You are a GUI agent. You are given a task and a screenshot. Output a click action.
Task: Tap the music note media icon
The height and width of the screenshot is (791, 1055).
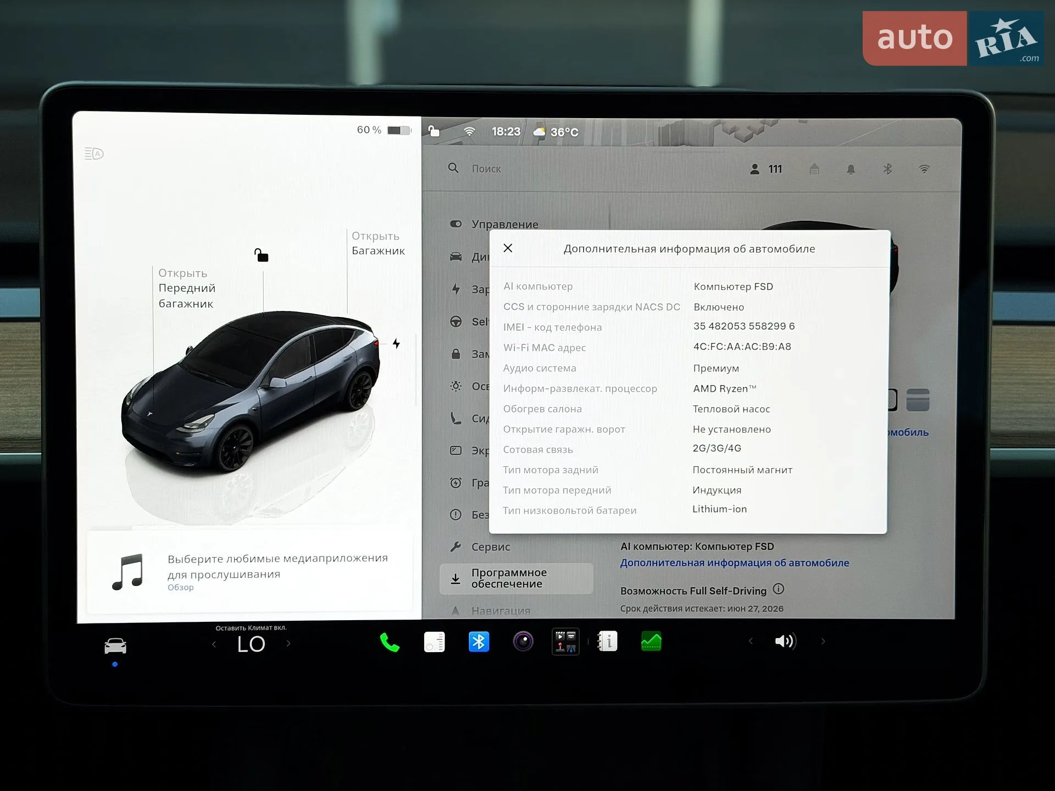click(x=127, y=572)
